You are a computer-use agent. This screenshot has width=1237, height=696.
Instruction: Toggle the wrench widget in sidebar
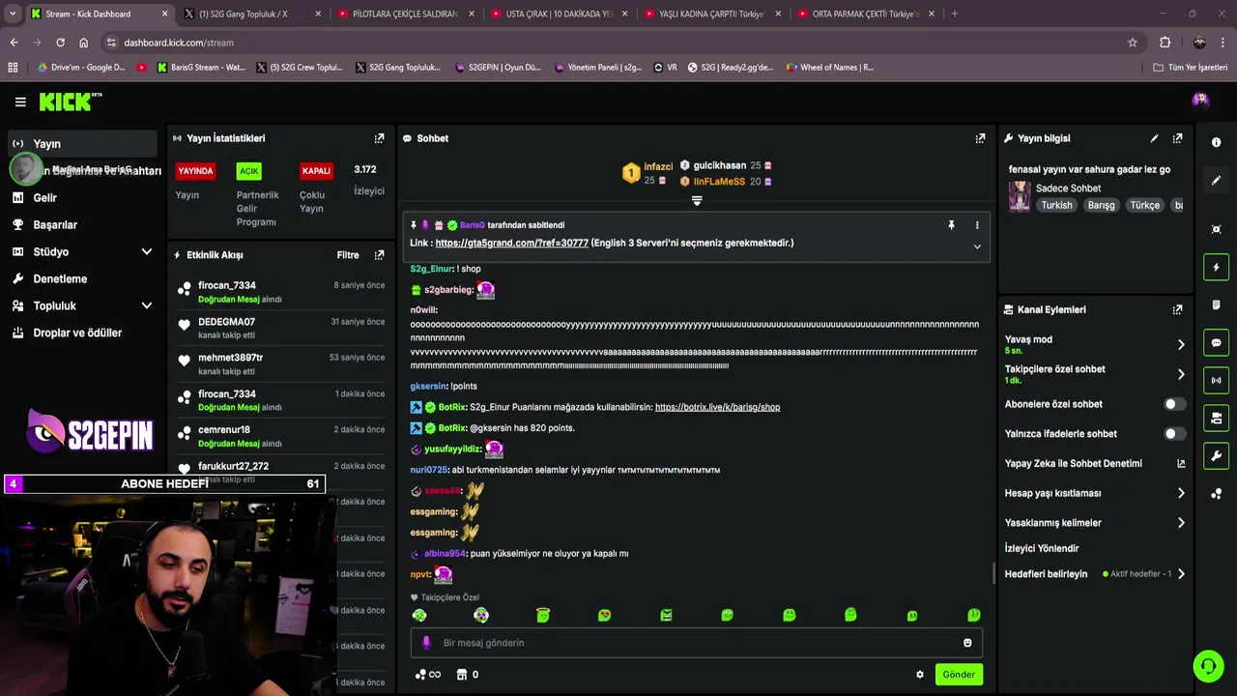(1216, 455)
